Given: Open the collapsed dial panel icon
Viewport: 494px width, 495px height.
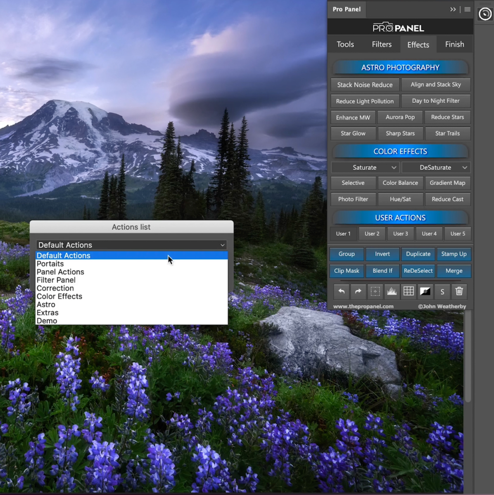Looking at the screenshot, I should [x=484, y=14].
